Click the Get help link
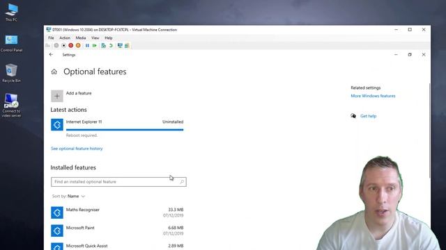446x250 pixels. point(368,116)
